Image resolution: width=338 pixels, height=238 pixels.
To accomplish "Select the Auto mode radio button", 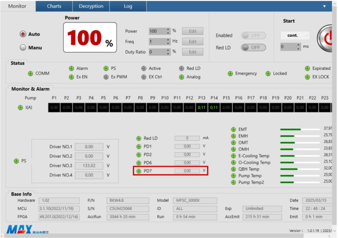I will pyautogui.click(x=23, y=34).
